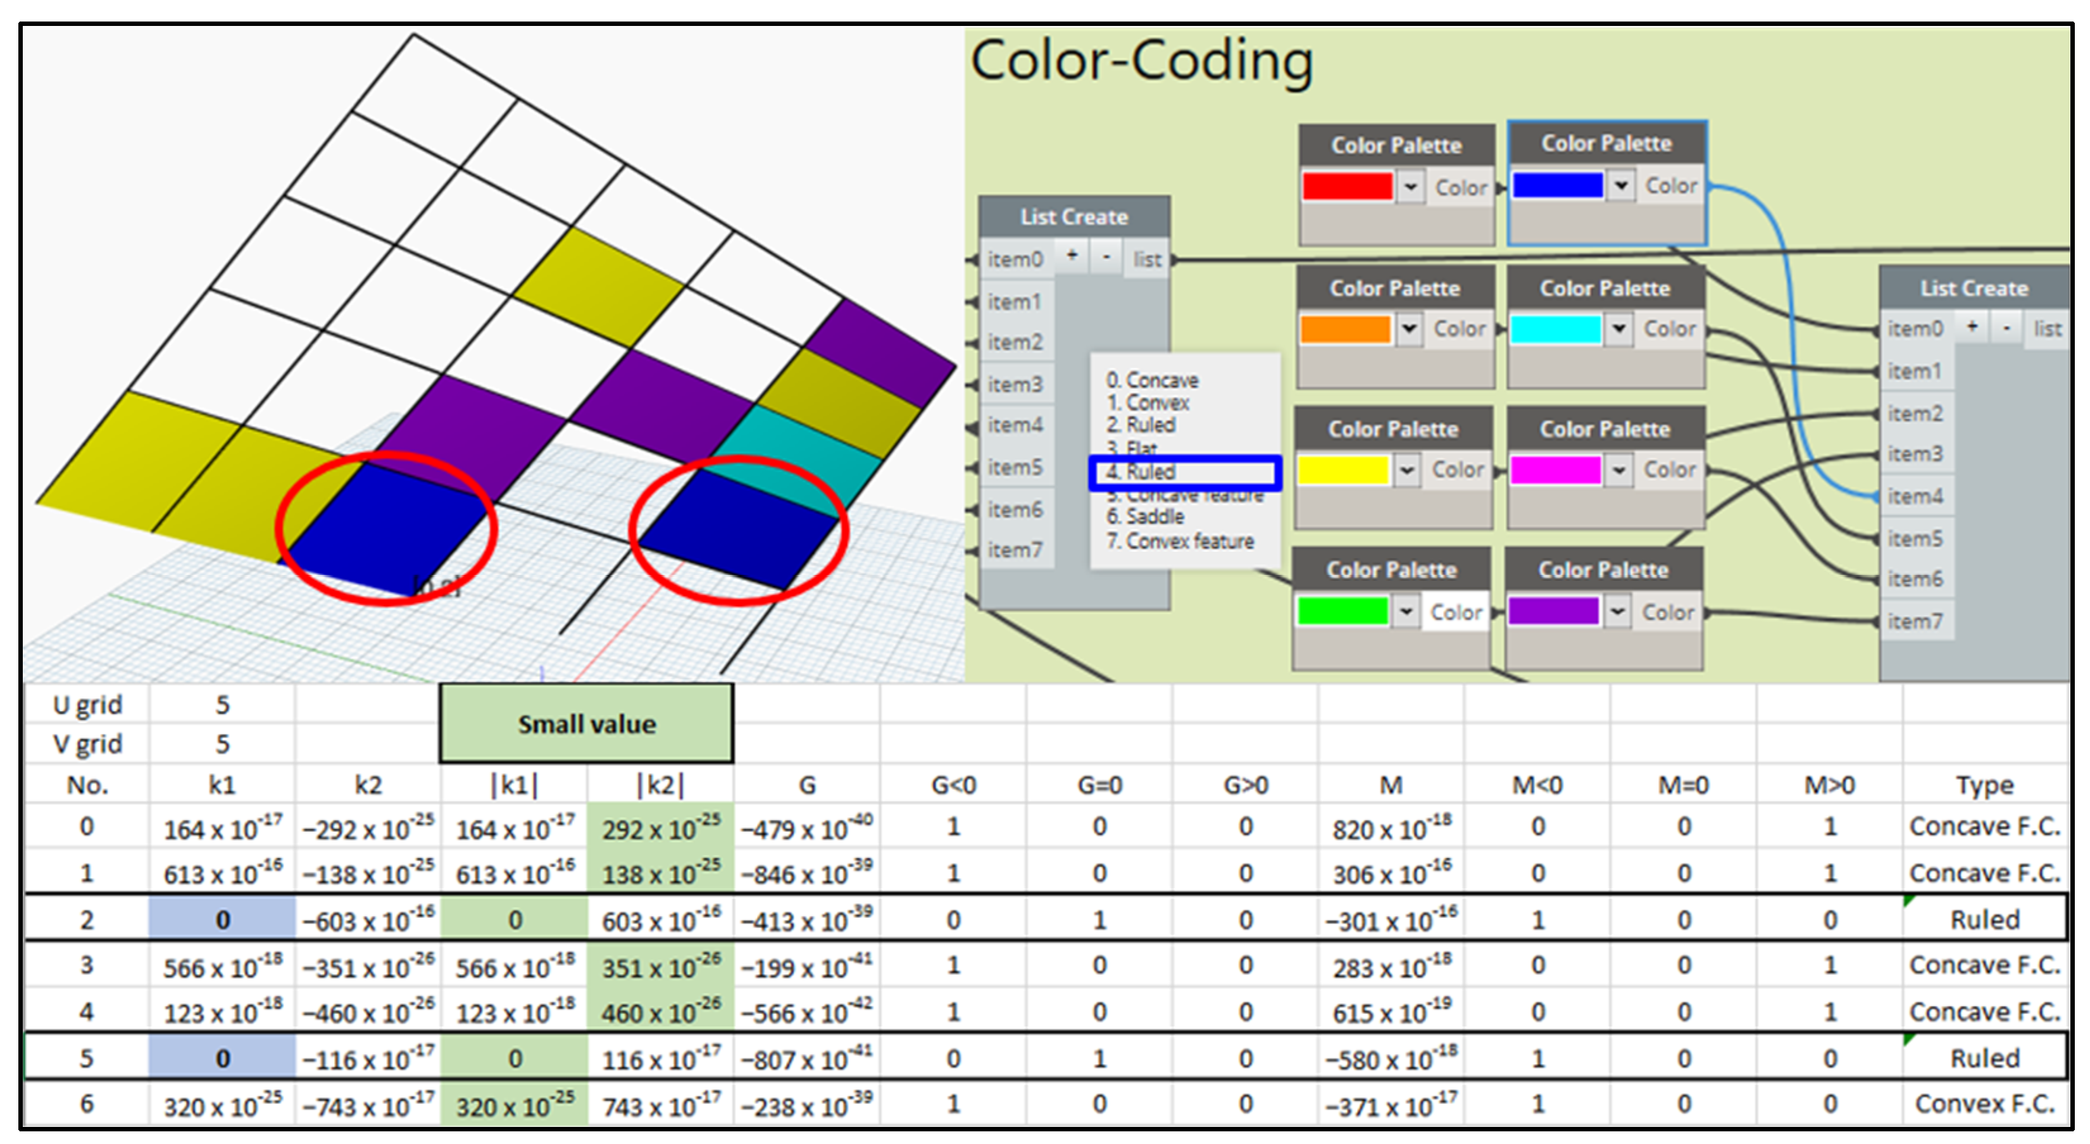Click minus button on right List Create node
This screenshot has width=2090, height=1144.
(x=2006, y=327)
